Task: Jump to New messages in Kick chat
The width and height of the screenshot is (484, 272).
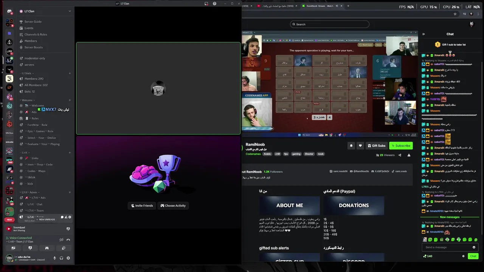Action: tap(450, 217)
